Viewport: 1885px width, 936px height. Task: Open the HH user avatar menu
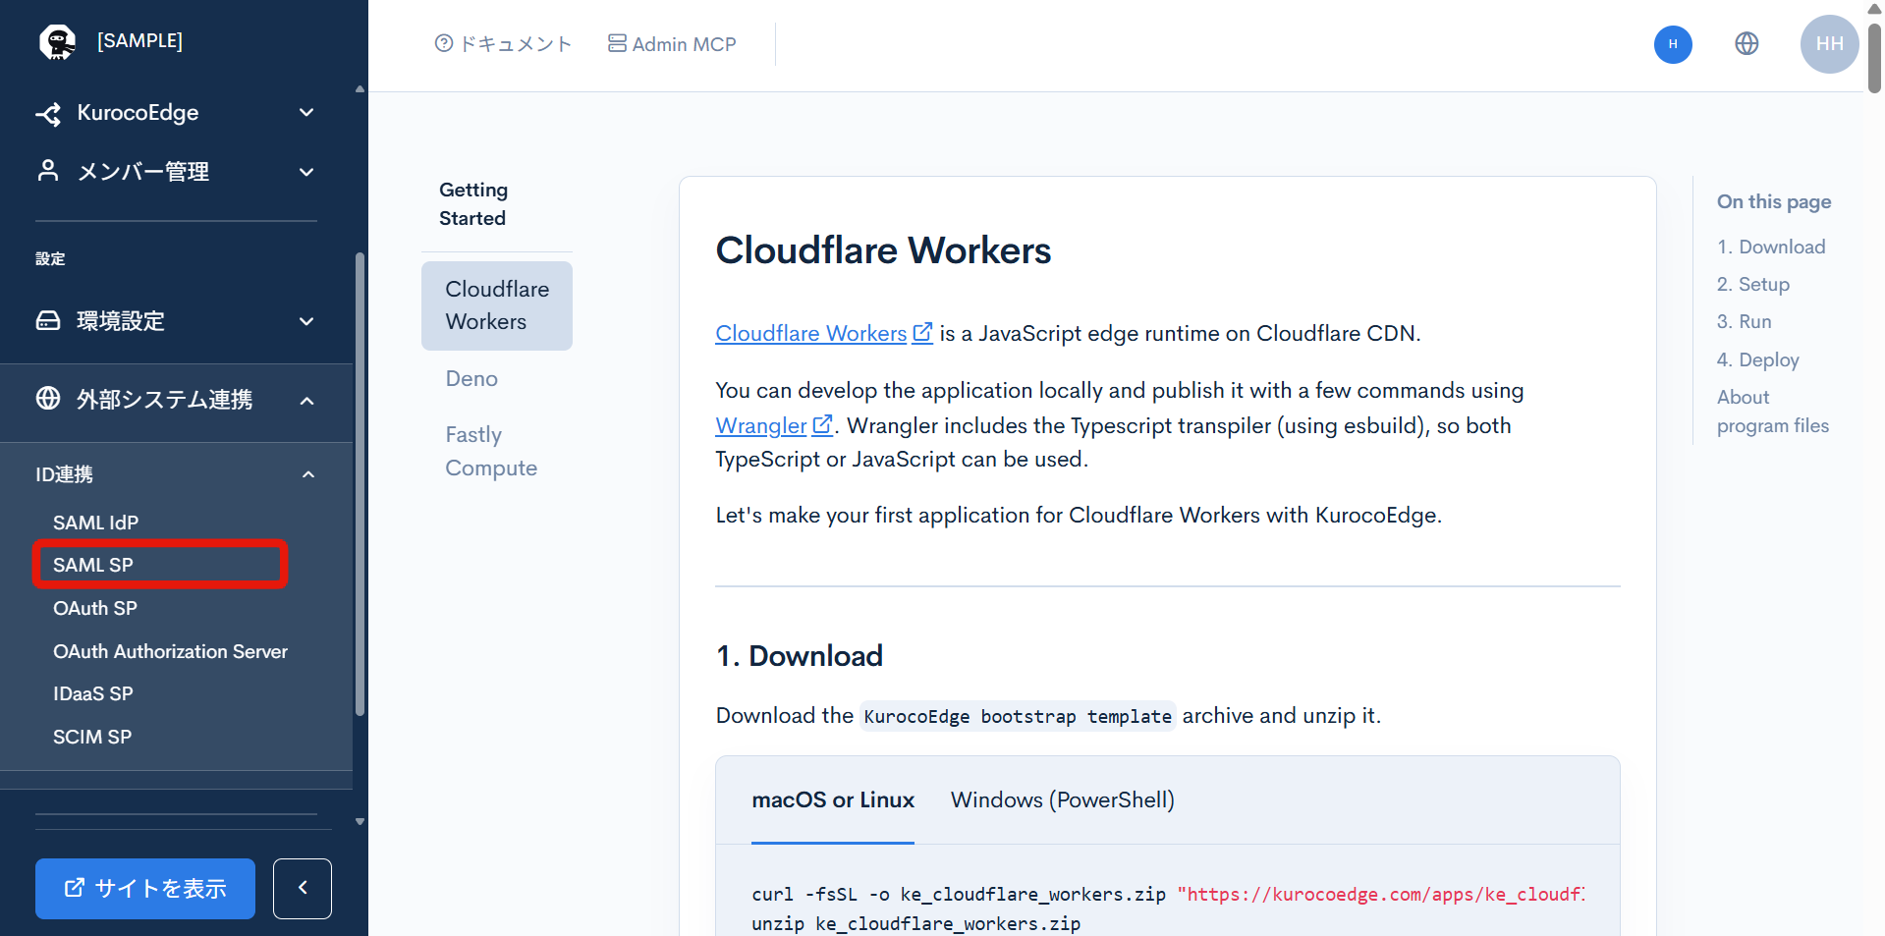click(1829, 44)
